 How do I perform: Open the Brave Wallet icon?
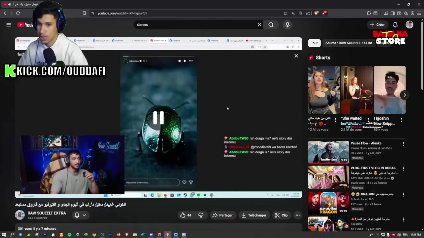pos(399,13)
